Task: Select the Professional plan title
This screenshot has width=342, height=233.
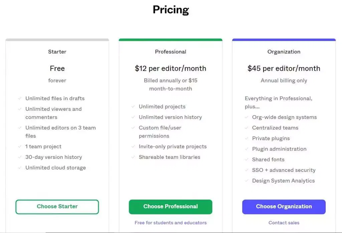Action: tap(170, 52)
